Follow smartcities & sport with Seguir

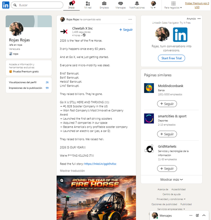click(167, 134)
